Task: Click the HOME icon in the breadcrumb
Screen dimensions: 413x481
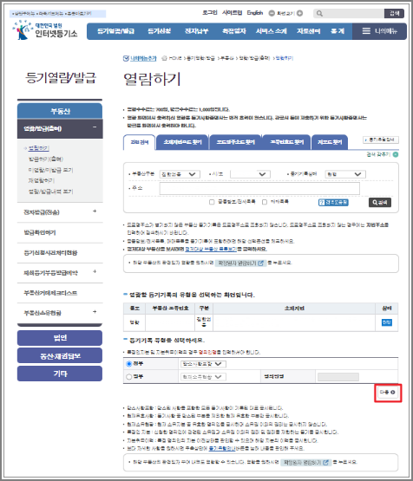Action: tap(164, 58)
